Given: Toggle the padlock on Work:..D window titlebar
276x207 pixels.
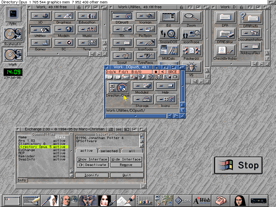Looking at the screenshot, I should coord(241,7).
